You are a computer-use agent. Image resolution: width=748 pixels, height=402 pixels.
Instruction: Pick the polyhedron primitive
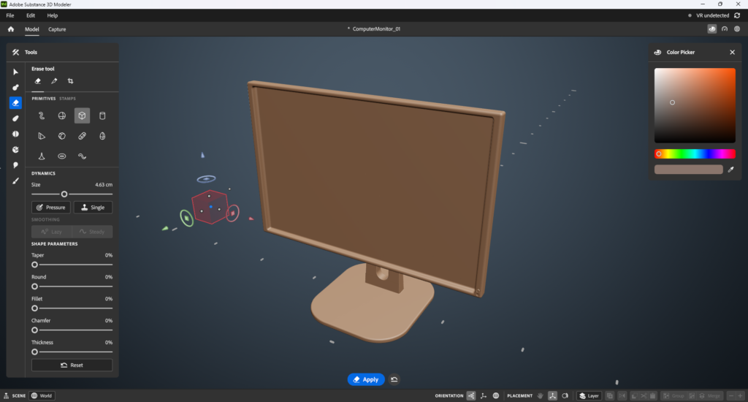click(62, 136)
